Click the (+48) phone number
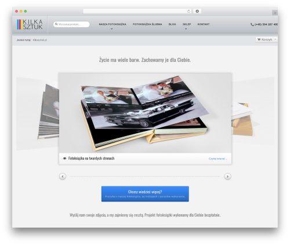 pos(266,24)
